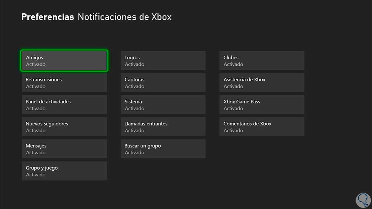Choose the Buscar un grupo tile

point(163,149)
